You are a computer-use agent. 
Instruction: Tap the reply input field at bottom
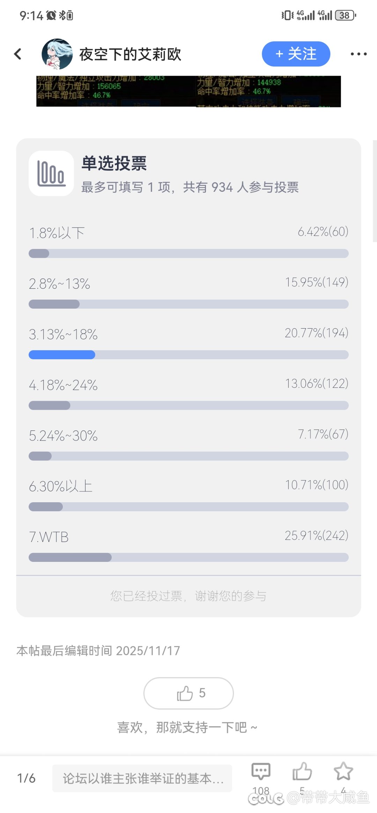[x=142, y=778]
